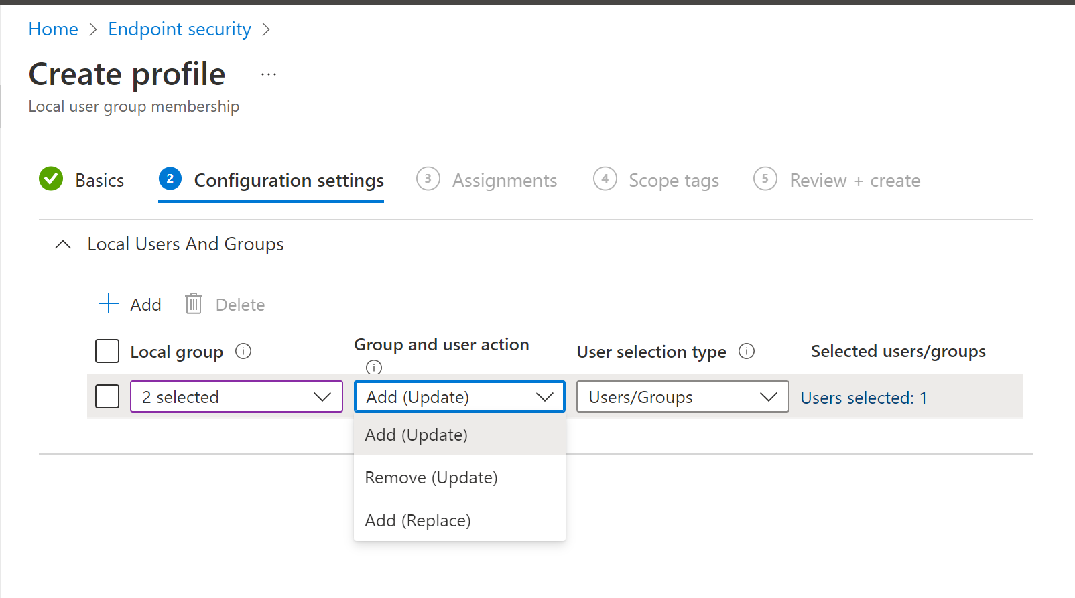Collapse the Local Users And Groups section
This screenshot has height=598, width=1075.
coord(63,244)
